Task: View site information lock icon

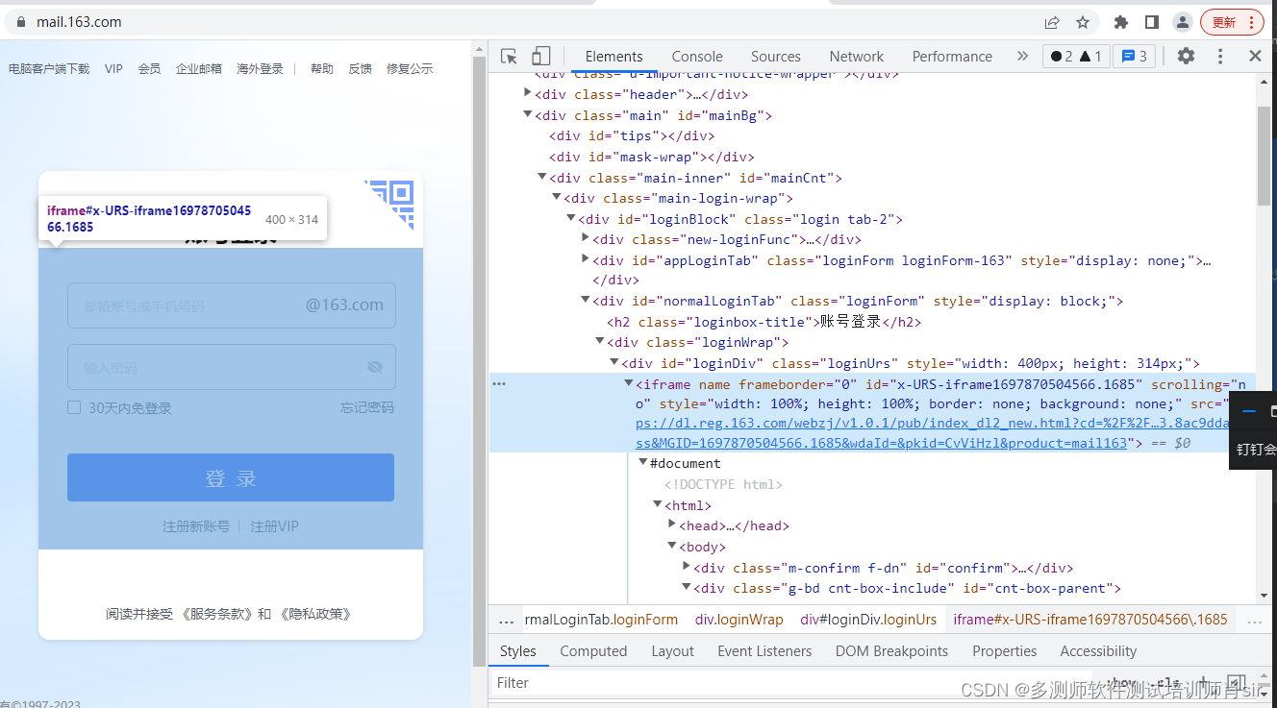Action: click(21, 22)
